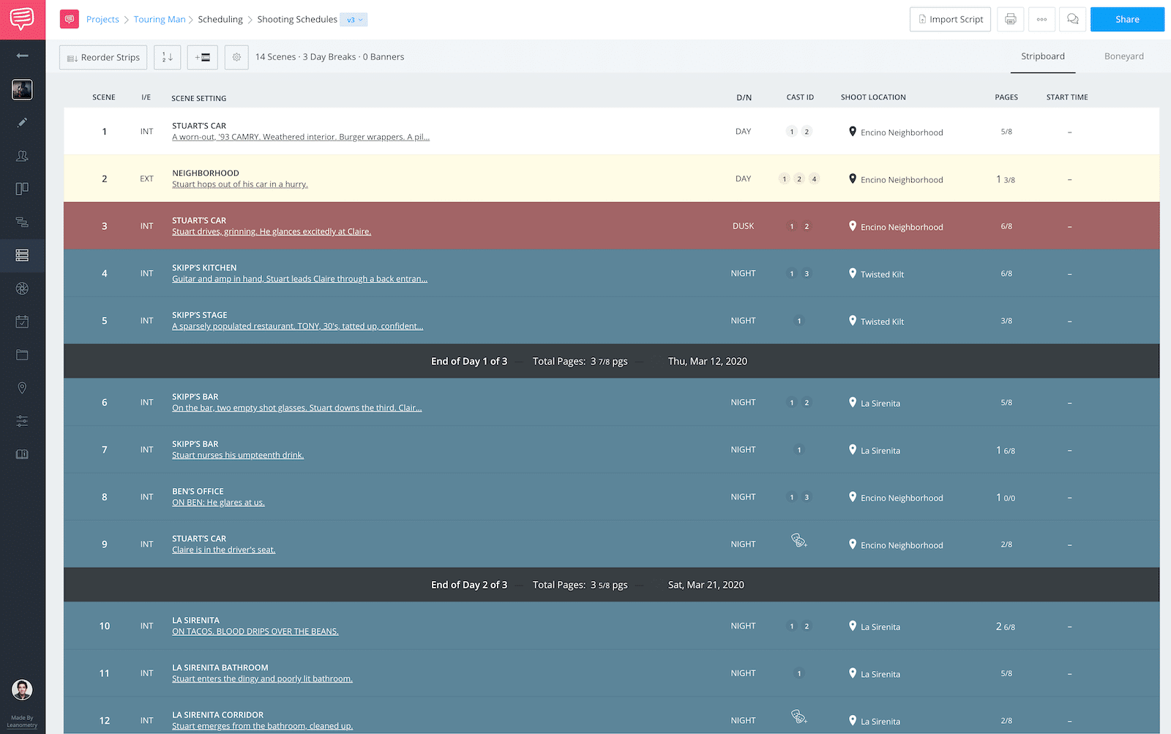Expand scene 1 description link for Stuart's Car

(300, 137)
